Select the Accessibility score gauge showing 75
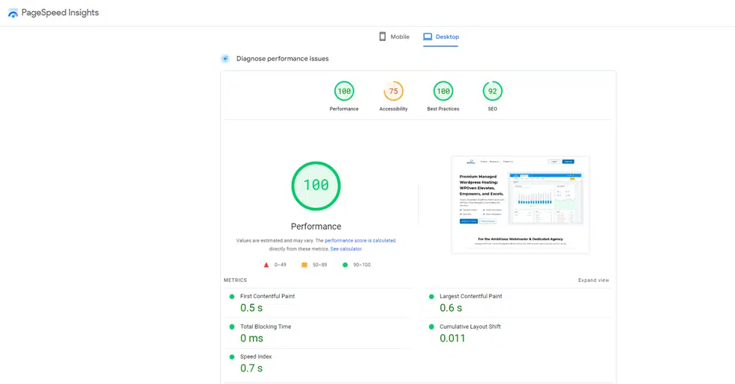 click(x=393, y=92)
